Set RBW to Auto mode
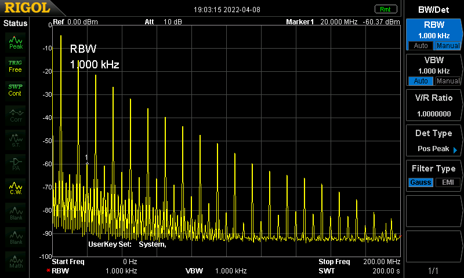 (x=420, y=46)
